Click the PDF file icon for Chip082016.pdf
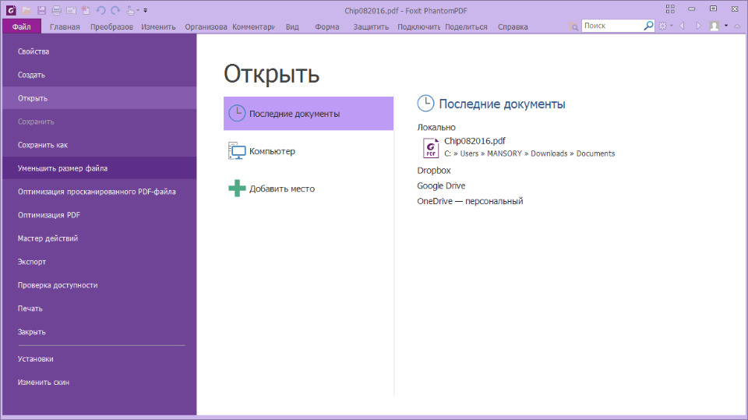 (431, 148)
